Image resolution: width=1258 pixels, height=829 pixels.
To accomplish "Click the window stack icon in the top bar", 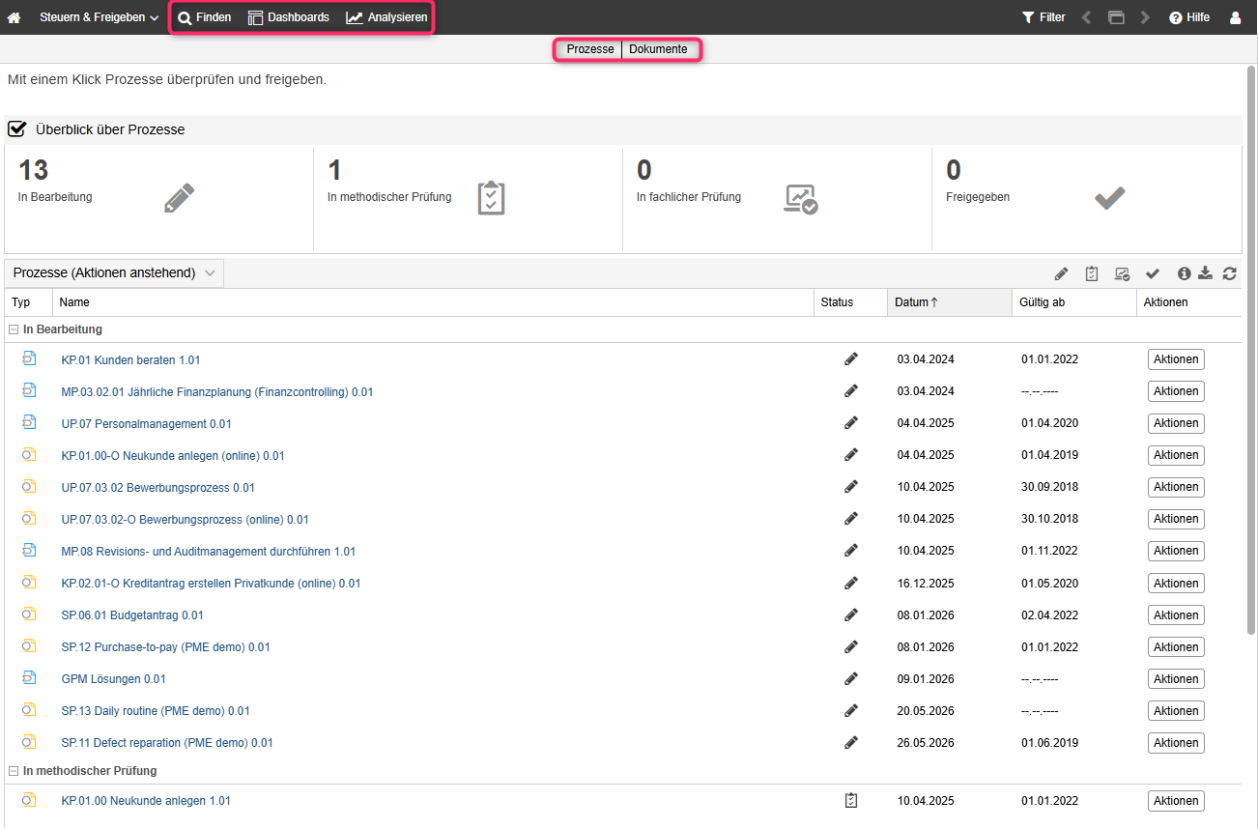I will (1116, 17).
